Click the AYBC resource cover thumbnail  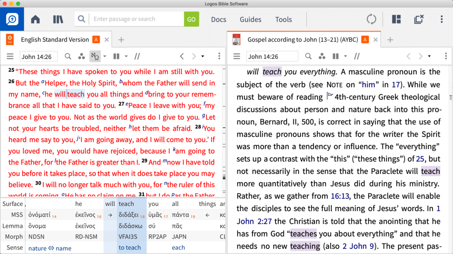236,40
